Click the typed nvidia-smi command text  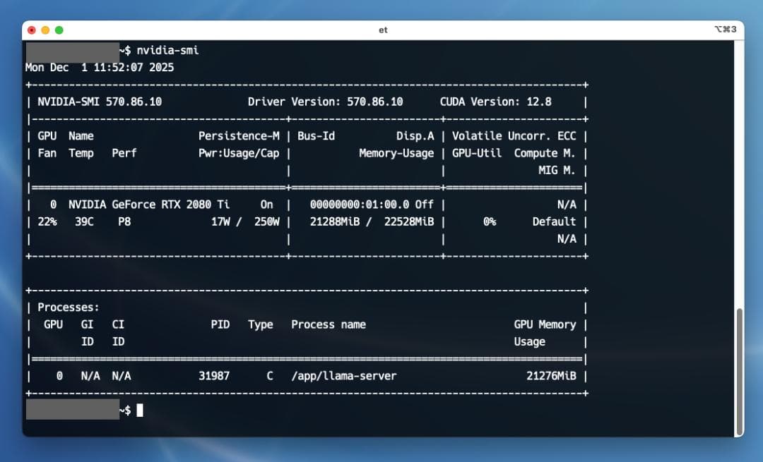167,50
